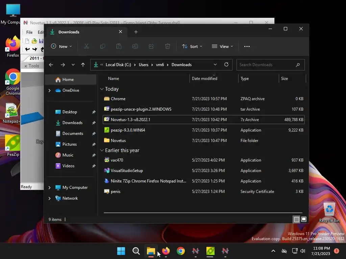Image resolution: width=346 pixels, height=259 pixels.
Task: Switch to details view icon in status bar
Action: [x=296, y=219]
